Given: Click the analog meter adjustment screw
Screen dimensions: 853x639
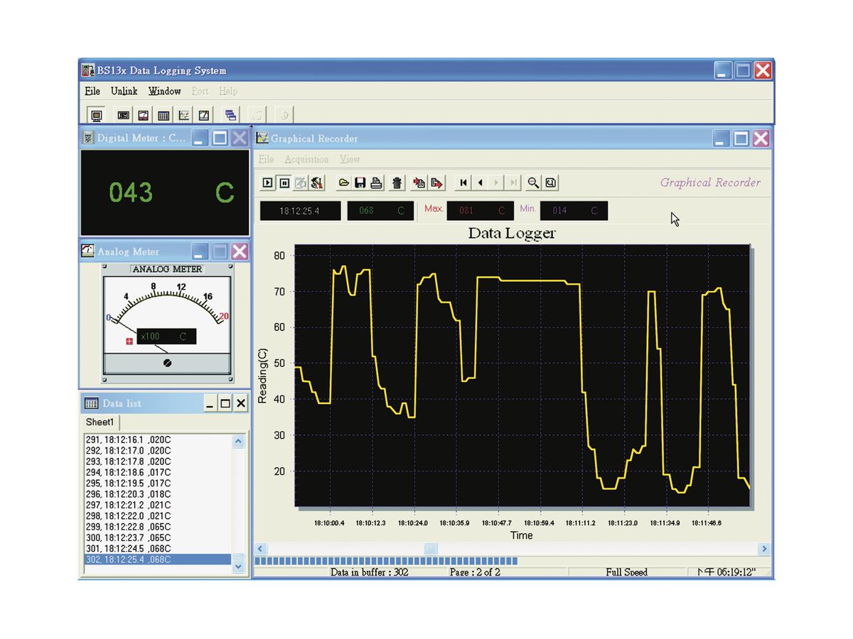Looking at the screenshot, I should point(168,363).
